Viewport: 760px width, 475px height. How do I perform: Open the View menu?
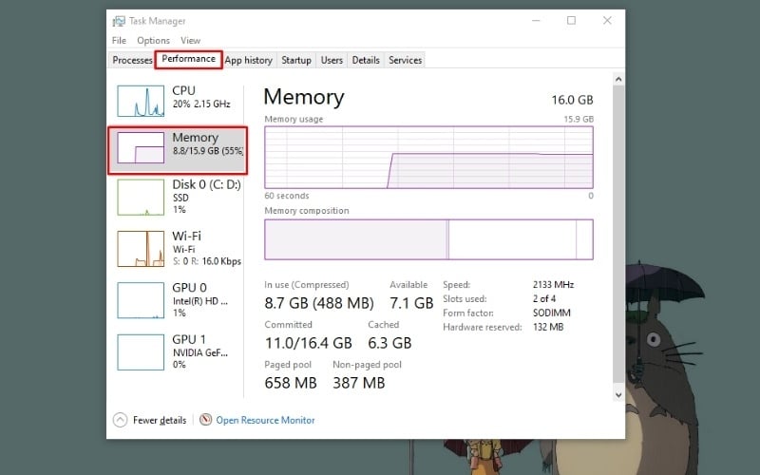[x=190, y=41]
